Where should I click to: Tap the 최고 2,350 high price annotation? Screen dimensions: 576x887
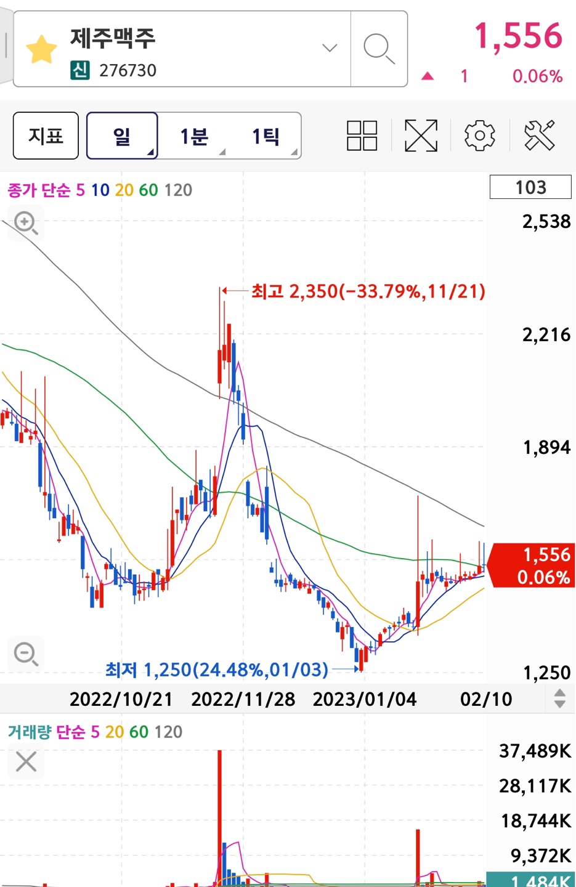368,291
